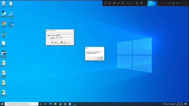Open the folder icon beside the Recycle Bin
This screenshot has width=189, height=106.
[x=11, y=4]
